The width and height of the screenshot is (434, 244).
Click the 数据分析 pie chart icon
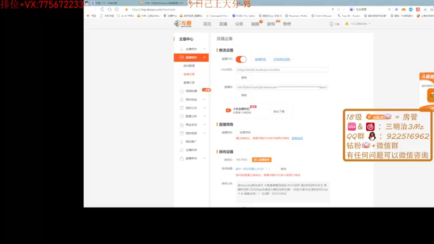pos(182,116)
